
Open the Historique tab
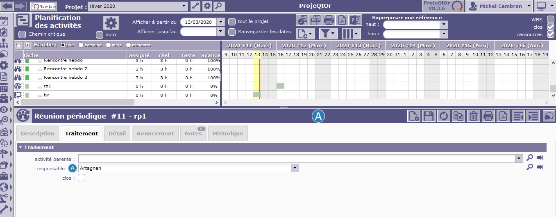pyautogui.click(x=228, y=133)
